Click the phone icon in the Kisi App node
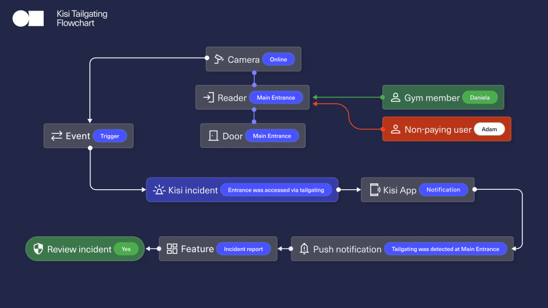The width and height of the screenshot is (548, 308). click(375, 190)
